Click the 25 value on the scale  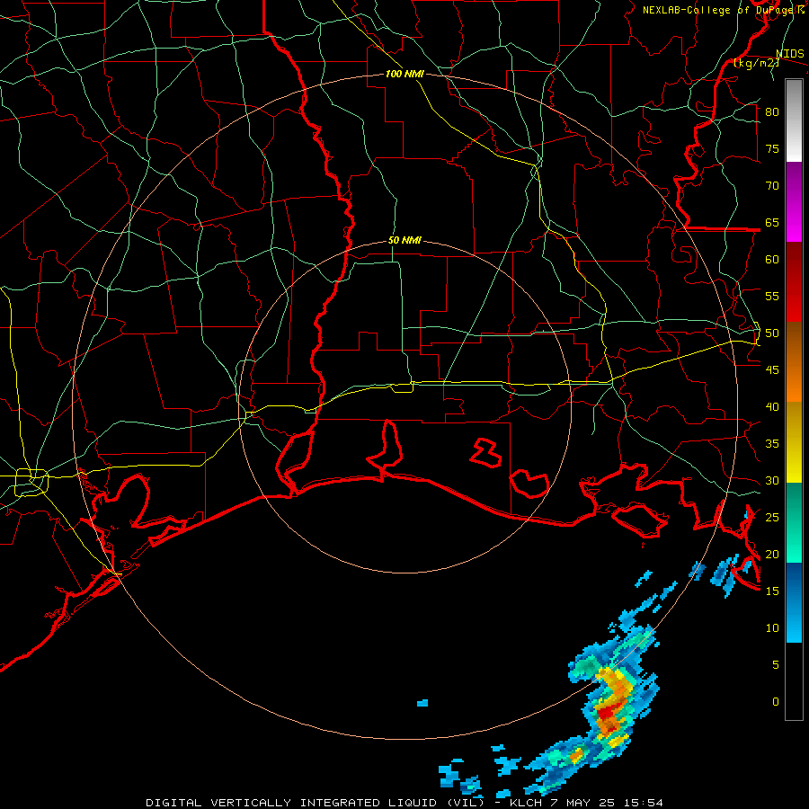(772, 517)
